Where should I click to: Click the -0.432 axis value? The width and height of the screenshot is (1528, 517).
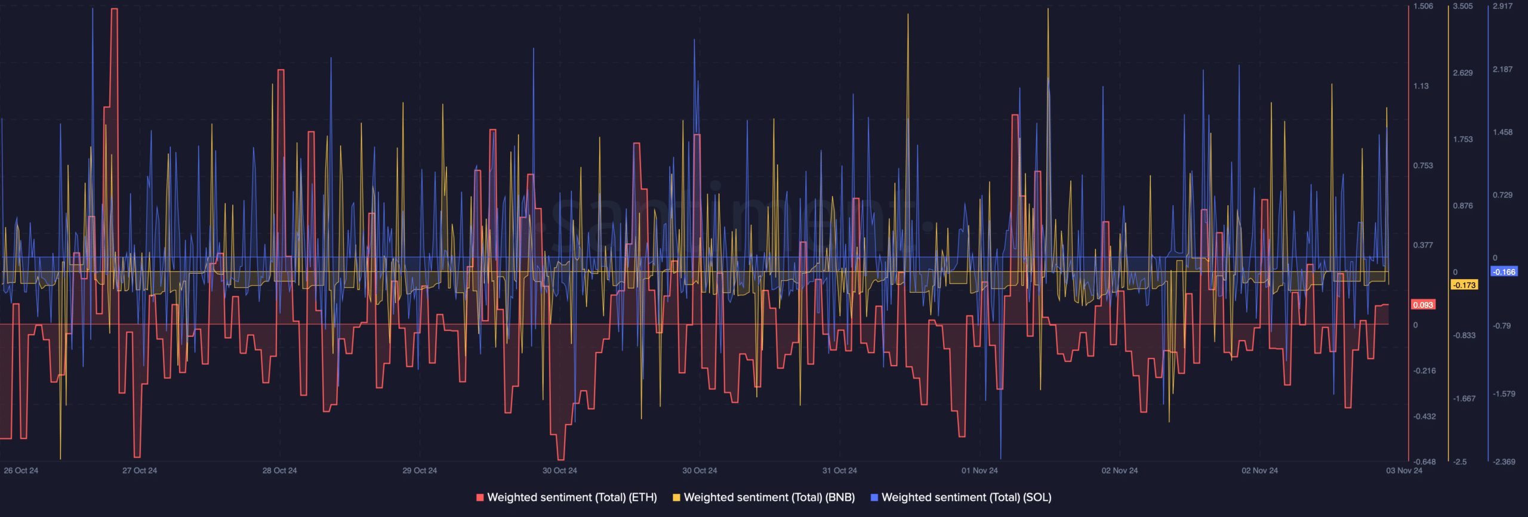1424,417
